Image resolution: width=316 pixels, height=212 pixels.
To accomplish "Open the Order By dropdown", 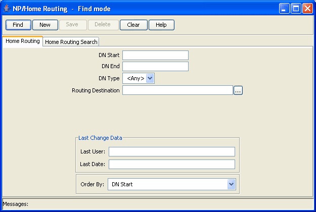I will [x=172, y=184].
